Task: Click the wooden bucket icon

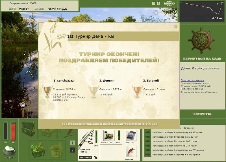Action: coord(56,150)
